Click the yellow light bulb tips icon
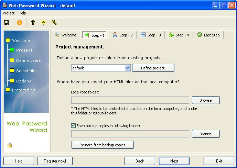The image size is (237, 168). pyautogui.click(x=44, y=23)
